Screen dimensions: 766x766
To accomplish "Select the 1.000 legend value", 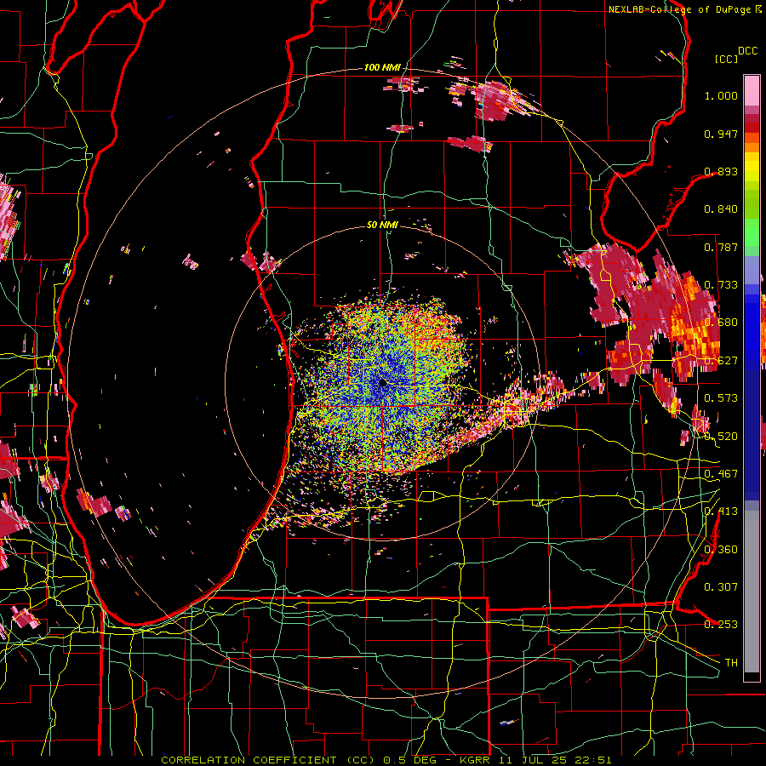I will 721,95.
